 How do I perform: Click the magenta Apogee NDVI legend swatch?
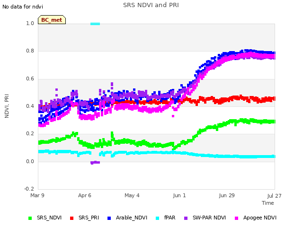(236, 218)
